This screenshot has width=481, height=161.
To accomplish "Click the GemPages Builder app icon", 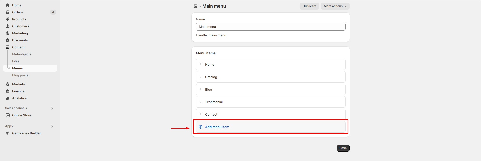I will (x=8, y=133).
